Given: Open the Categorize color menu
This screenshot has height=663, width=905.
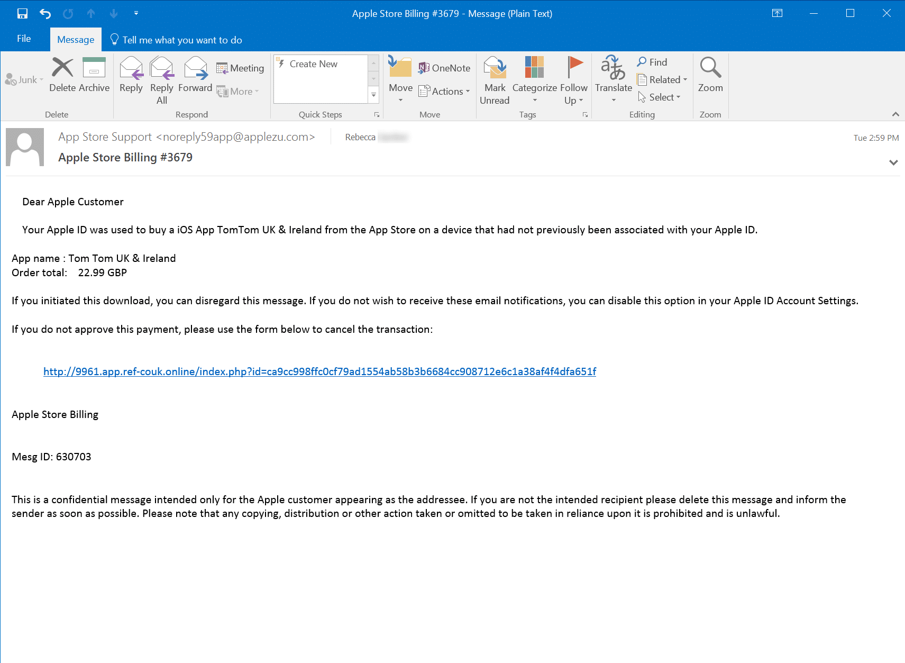Looking at the screenshot, I should (x=534, y=79).
